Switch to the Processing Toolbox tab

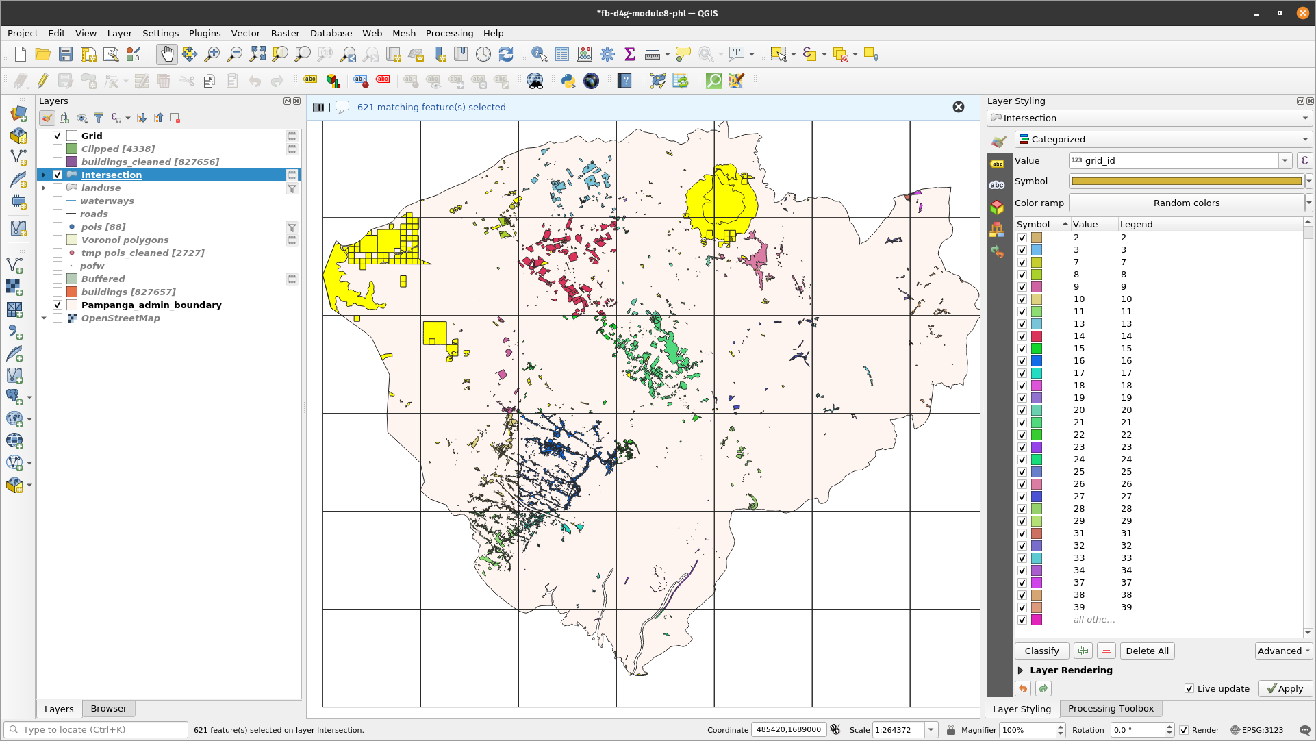[1110, 709]
